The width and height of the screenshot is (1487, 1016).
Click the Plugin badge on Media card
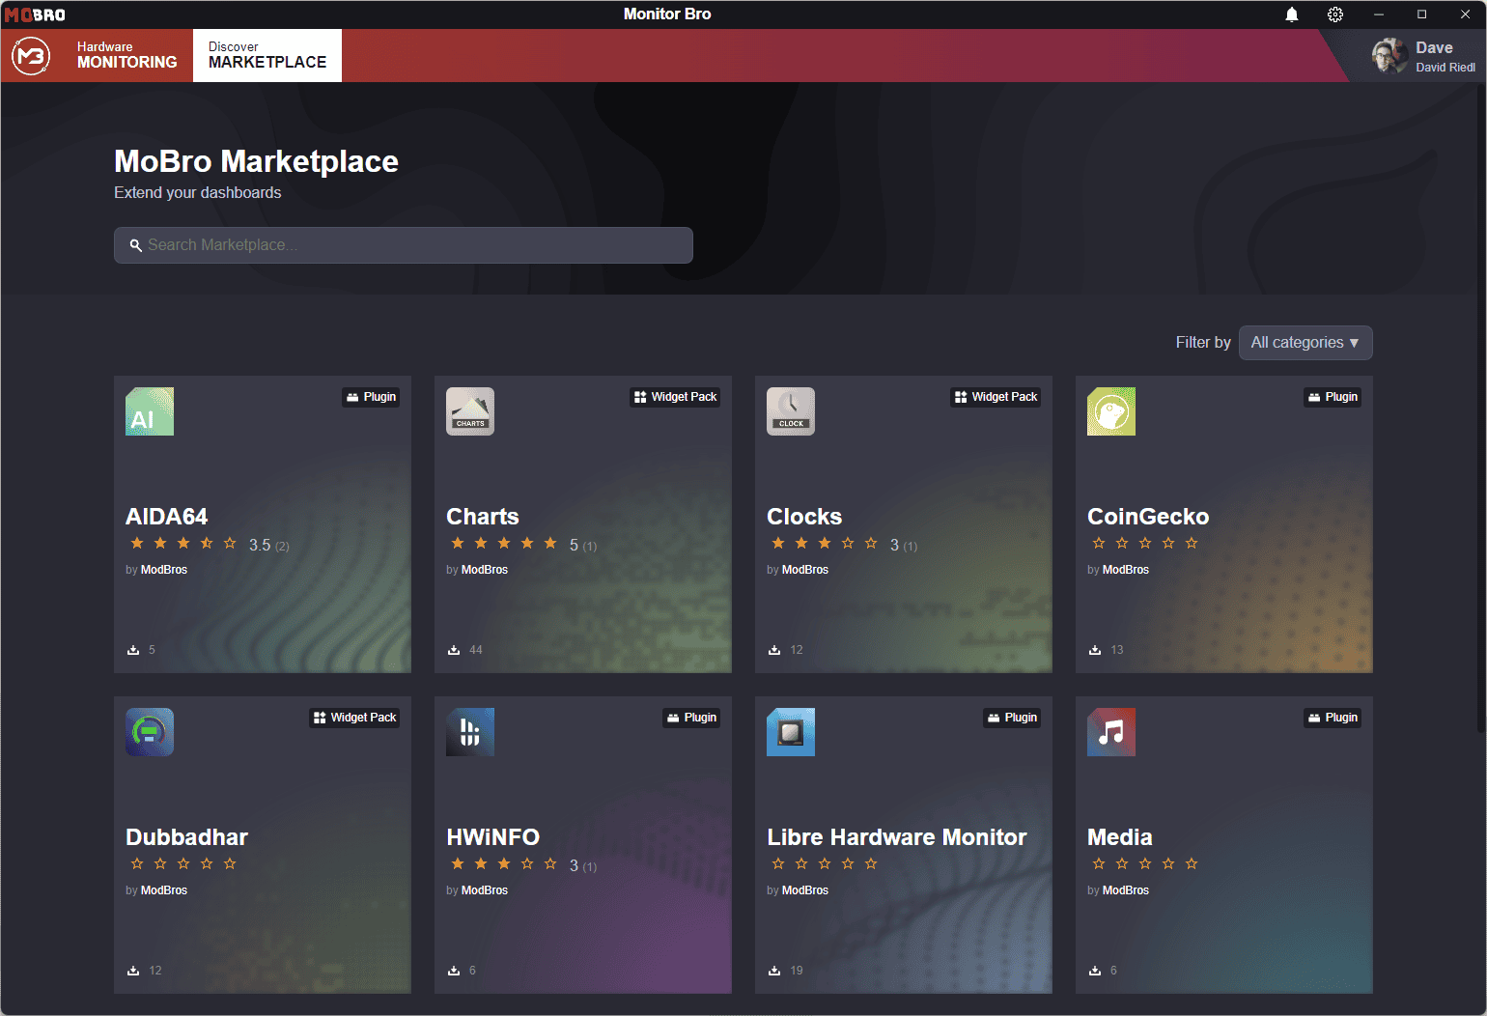(1333, 718)
